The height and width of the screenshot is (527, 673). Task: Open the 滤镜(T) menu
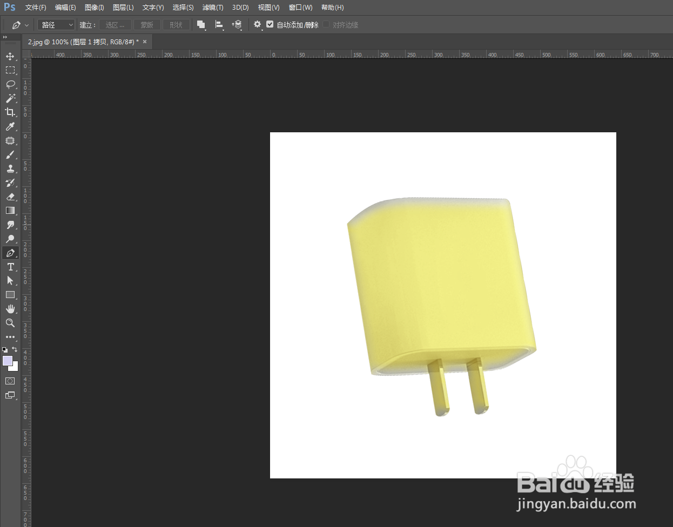coord(213,8)
